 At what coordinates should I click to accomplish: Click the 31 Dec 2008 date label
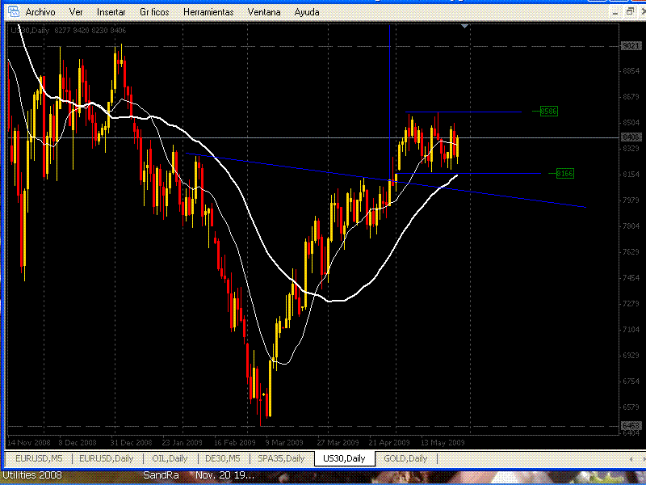(x=131, y=442)
